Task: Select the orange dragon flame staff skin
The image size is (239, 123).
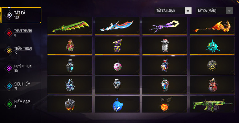Action: pyautogui.click(x=212, y=26)
